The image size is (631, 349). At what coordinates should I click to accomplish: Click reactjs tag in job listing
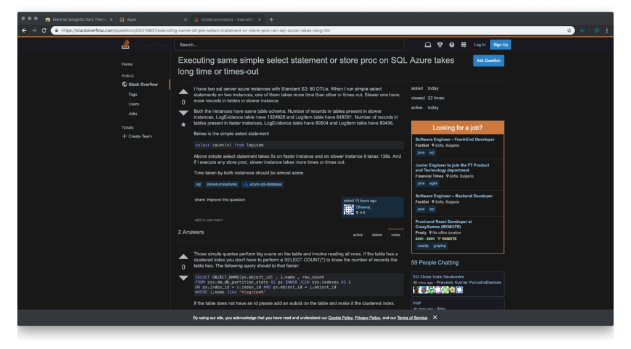coord(423,246)
